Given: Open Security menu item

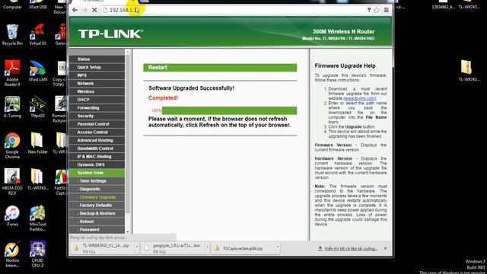Looking at the screenshot, I should (x=97, y=116).
